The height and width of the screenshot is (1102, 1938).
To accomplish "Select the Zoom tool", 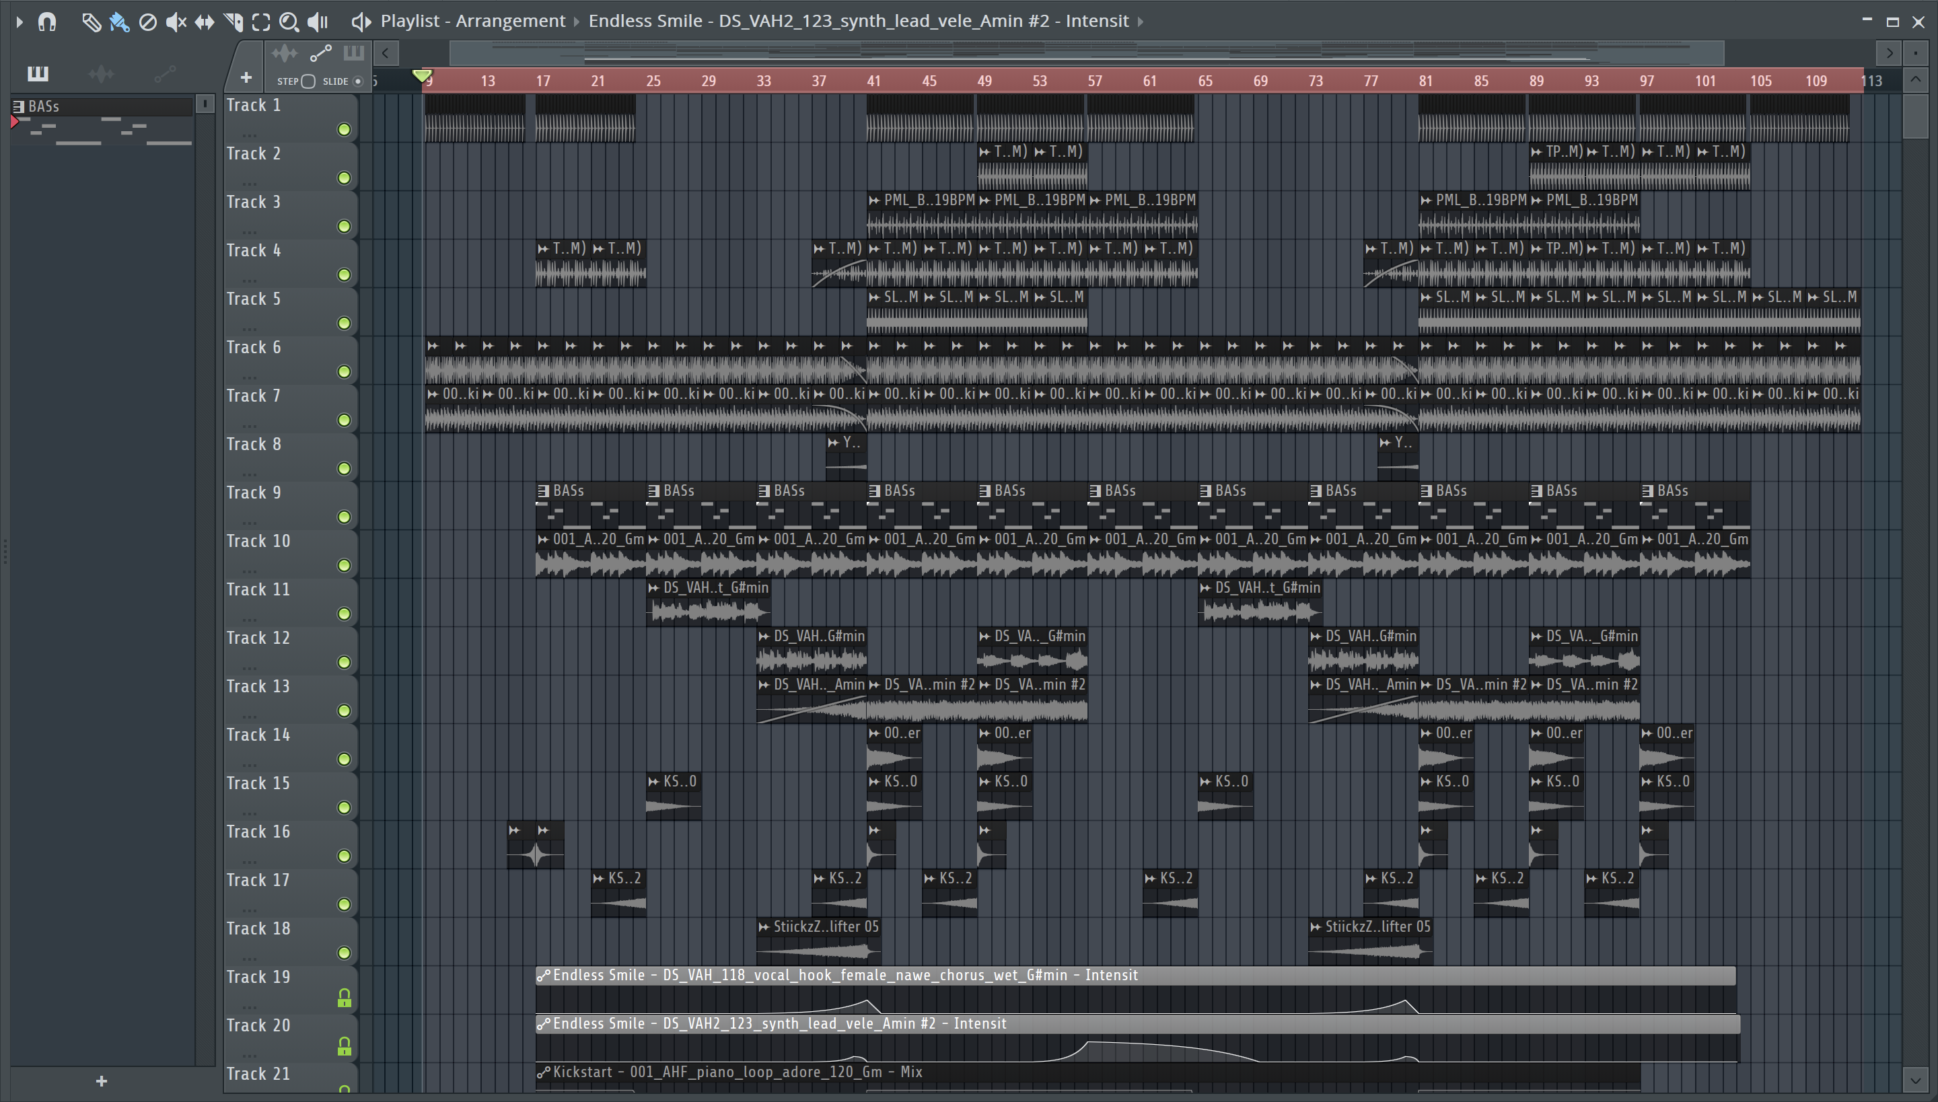I will (289, 22).
